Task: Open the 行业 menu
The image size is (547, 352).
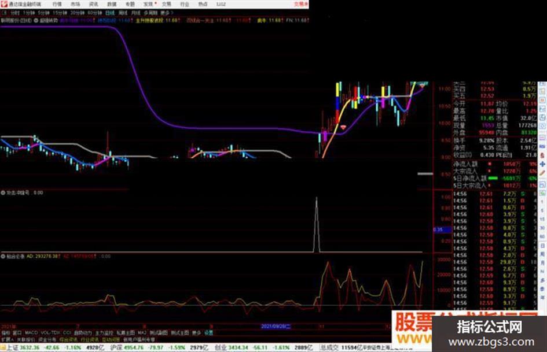Action: tap(185, 4)
